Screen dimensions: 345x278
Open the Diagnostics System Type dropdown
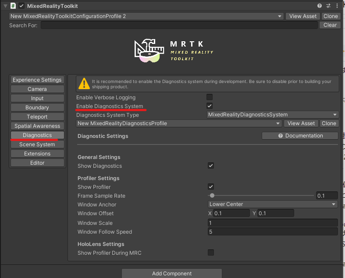(273, 115)
